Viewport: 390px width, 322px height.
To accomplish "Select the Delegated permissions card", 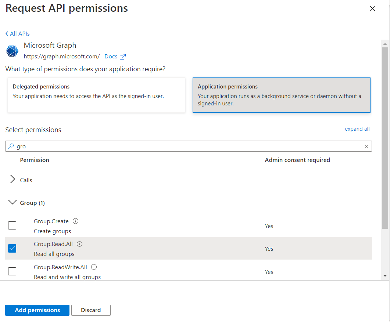I will pos(96,95).
